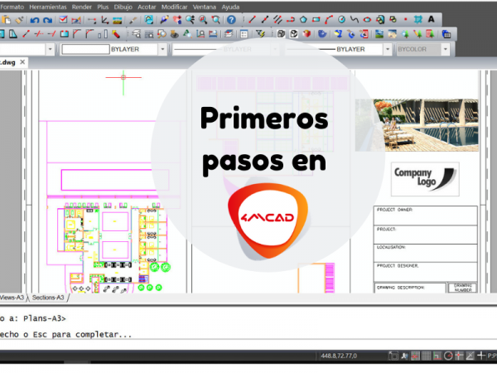
Task: Toggle grid display in status bar
Action: coord(427,356)
